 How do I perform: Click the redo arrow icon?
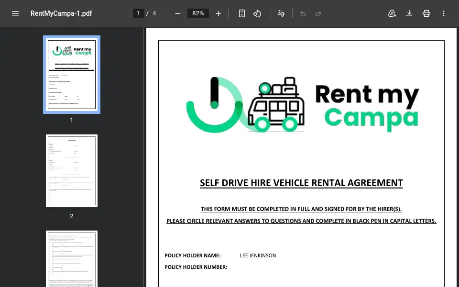(318, 14)
